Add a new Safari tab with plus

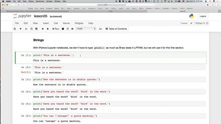220,11
